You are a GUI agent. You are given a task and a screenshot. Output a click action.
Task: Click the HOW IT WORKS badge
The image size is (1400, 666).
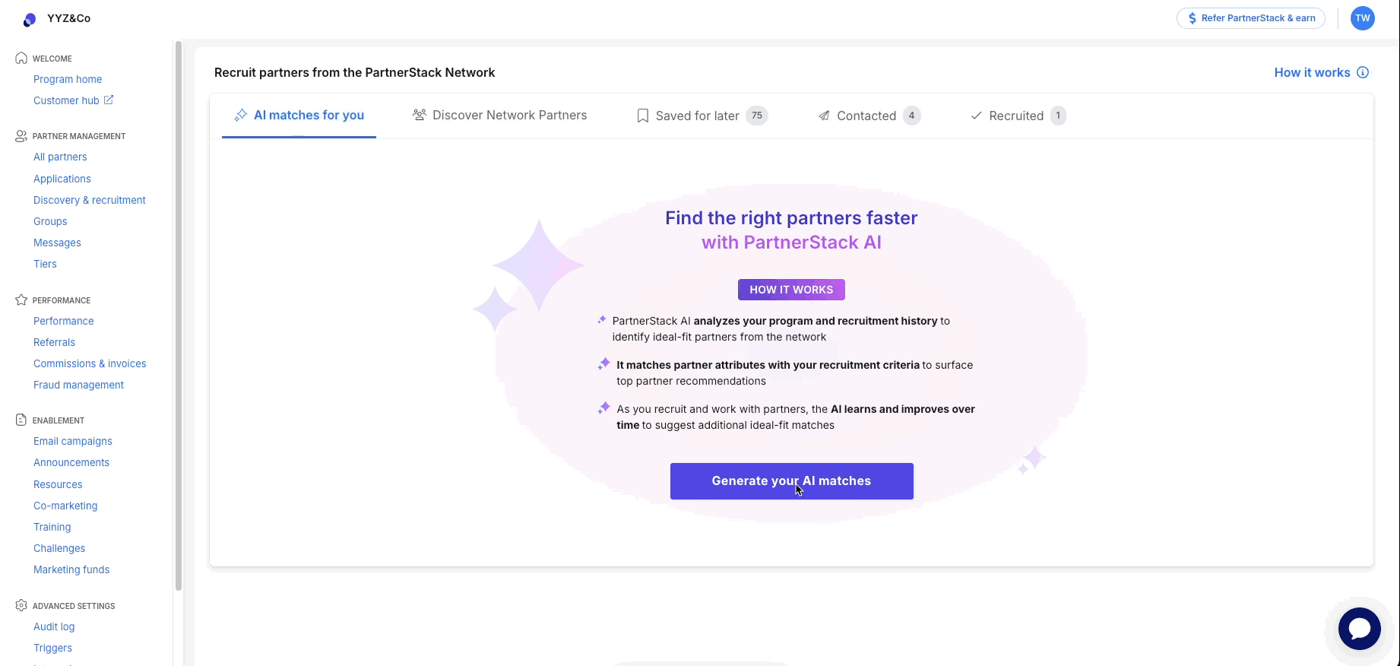(791, 290)
